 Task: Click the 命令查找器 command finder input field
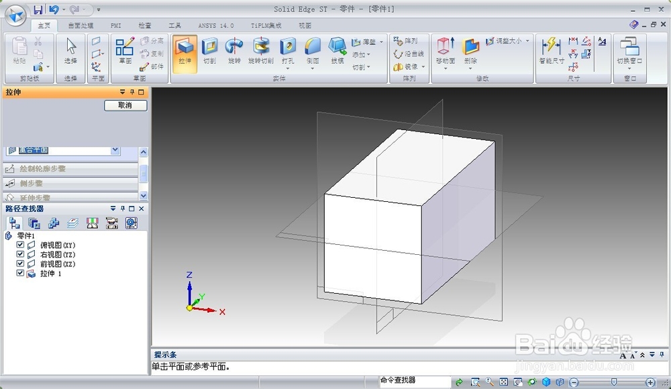coord(415,380)
